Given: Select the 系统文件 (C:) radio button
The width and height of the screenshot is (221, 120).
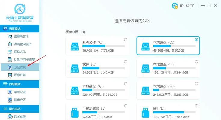Looking at the screenshot, I should click(x=126, y=40).
